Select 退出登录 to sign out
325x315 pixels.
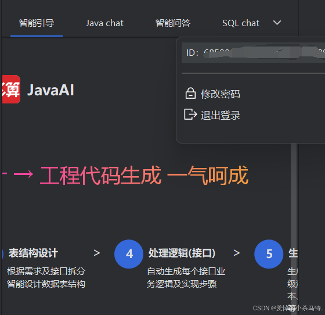(221, 115)
